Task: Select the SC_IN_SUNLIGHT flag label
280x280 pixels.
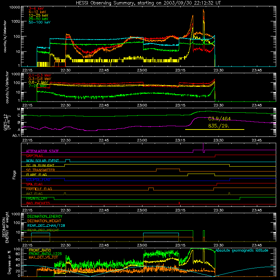Action: 40,165
